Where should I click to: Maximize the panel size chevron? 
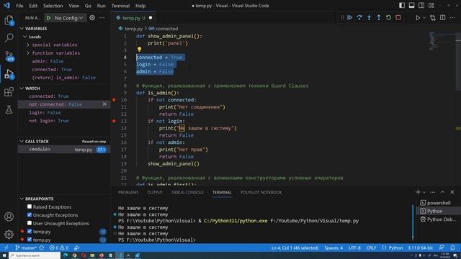(x=442, y=192)
